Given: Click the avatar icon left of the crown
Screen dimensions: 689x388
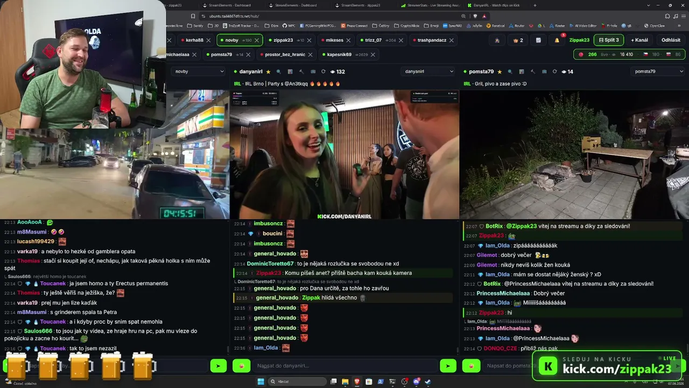Looking at the screenshot, I should click(497, 40).
